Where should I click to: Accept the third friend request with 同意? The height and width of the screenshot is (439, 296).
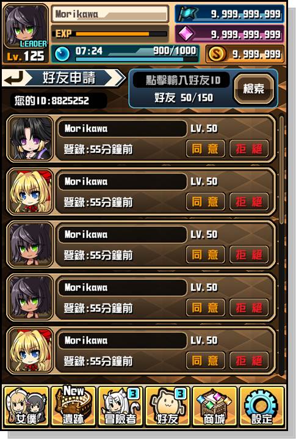tap(206, 254)
